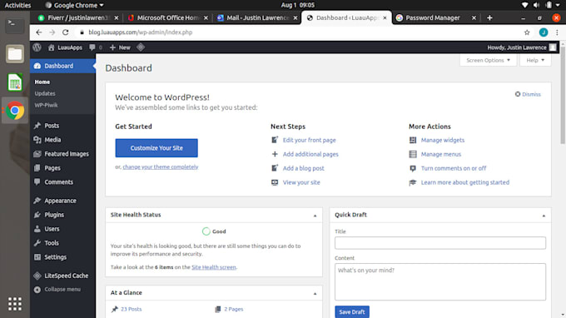
Task: Click Customize Your Site button
Action: (156, 148)
